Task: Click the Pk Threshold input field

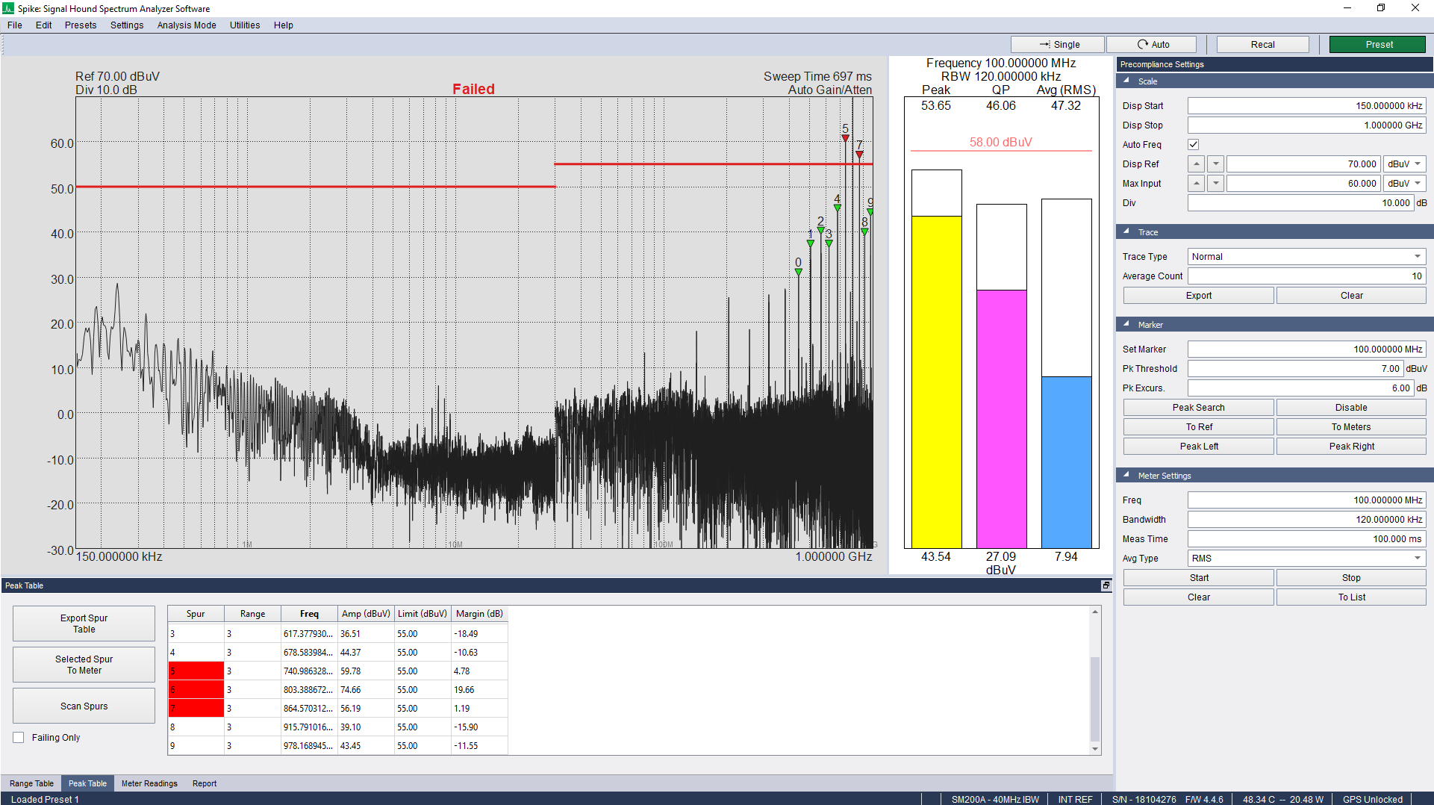Action: pyautogui.click(x=1296, y=369)
